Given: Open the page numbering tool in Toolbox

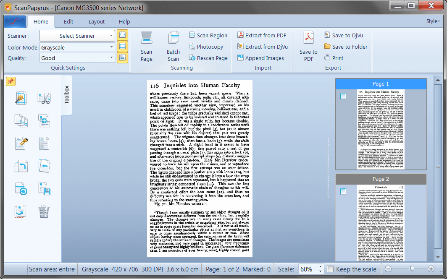Looking at the screenshot, I should [x=21, y=120].
